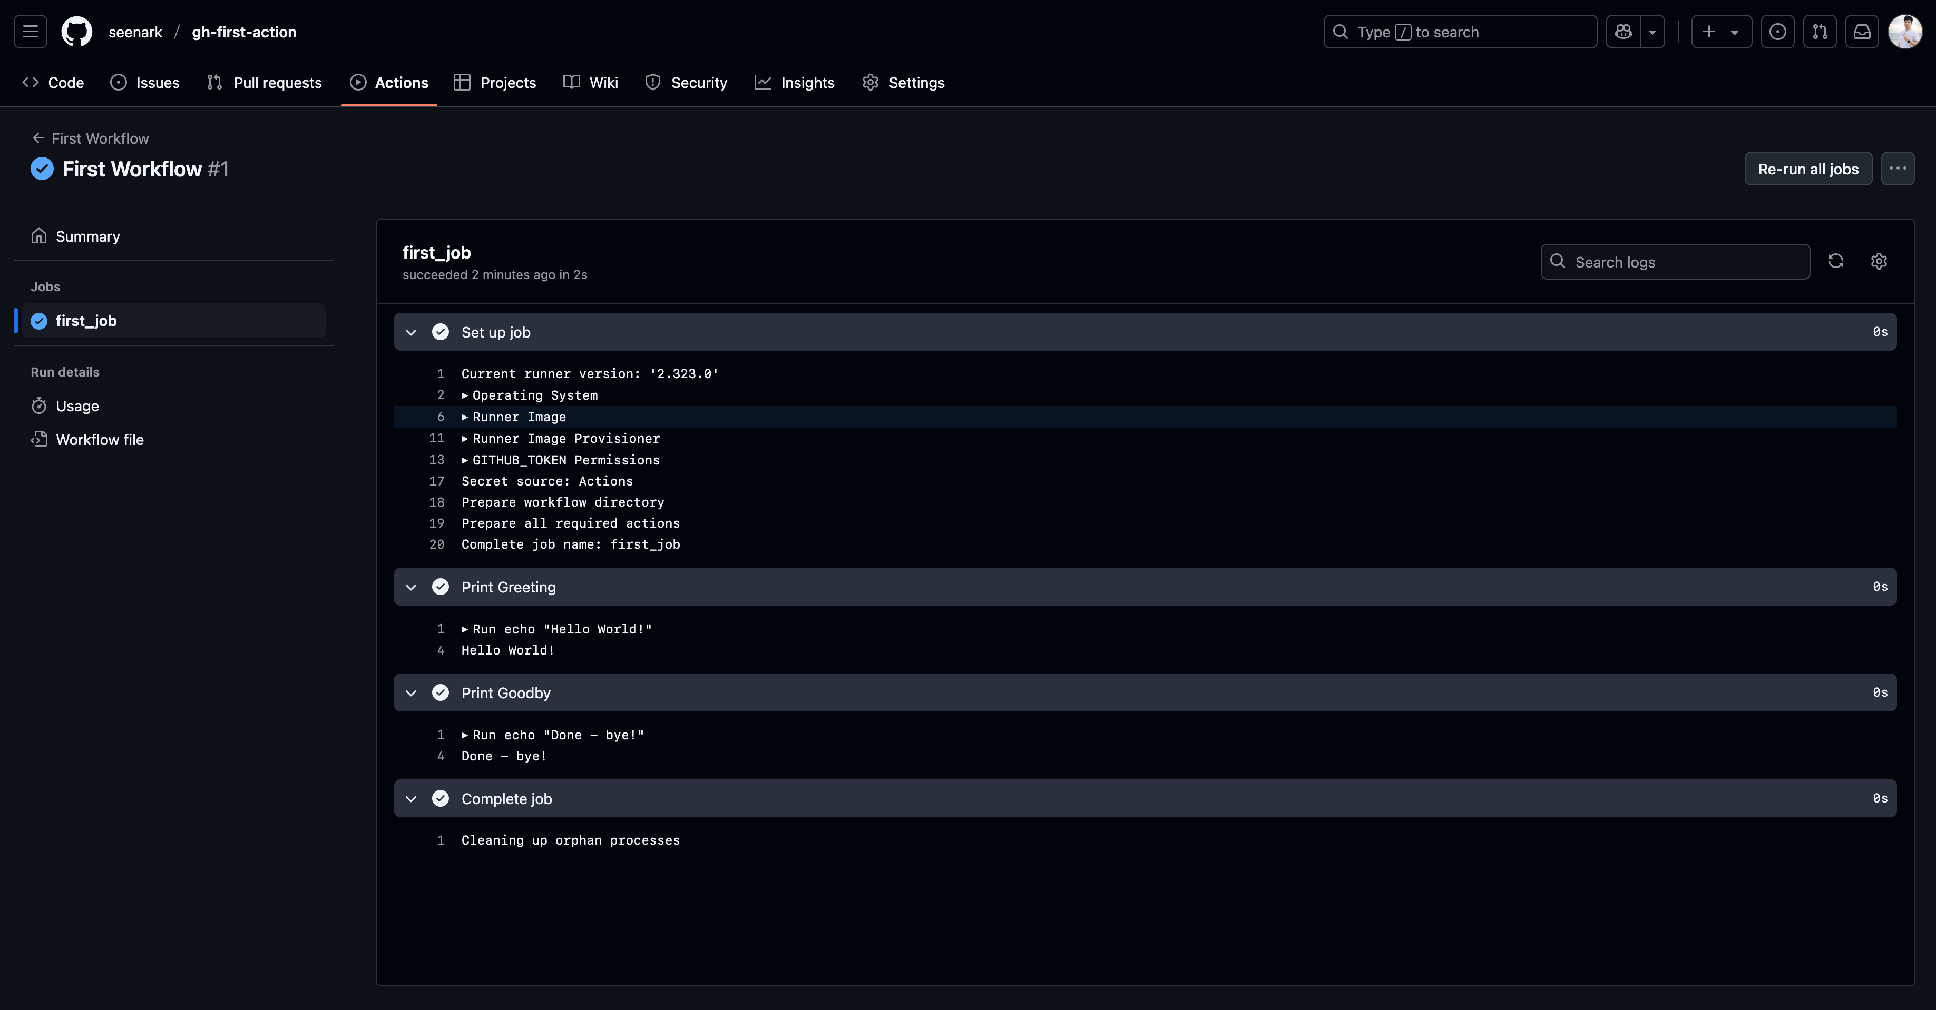
Task: Collapse the Set up job step
Action: pos(411,332)
